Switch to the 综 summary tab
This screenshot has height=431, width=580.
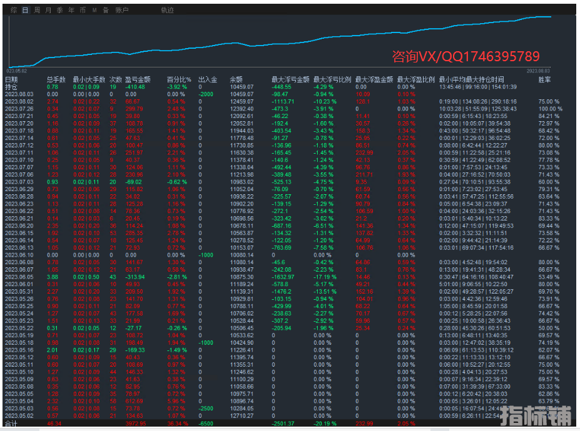[13, 10]
